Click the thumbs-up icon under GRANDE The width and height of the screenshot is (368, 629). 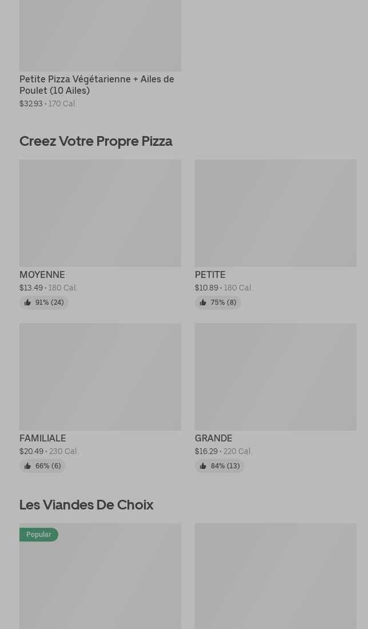click(203, 465)
